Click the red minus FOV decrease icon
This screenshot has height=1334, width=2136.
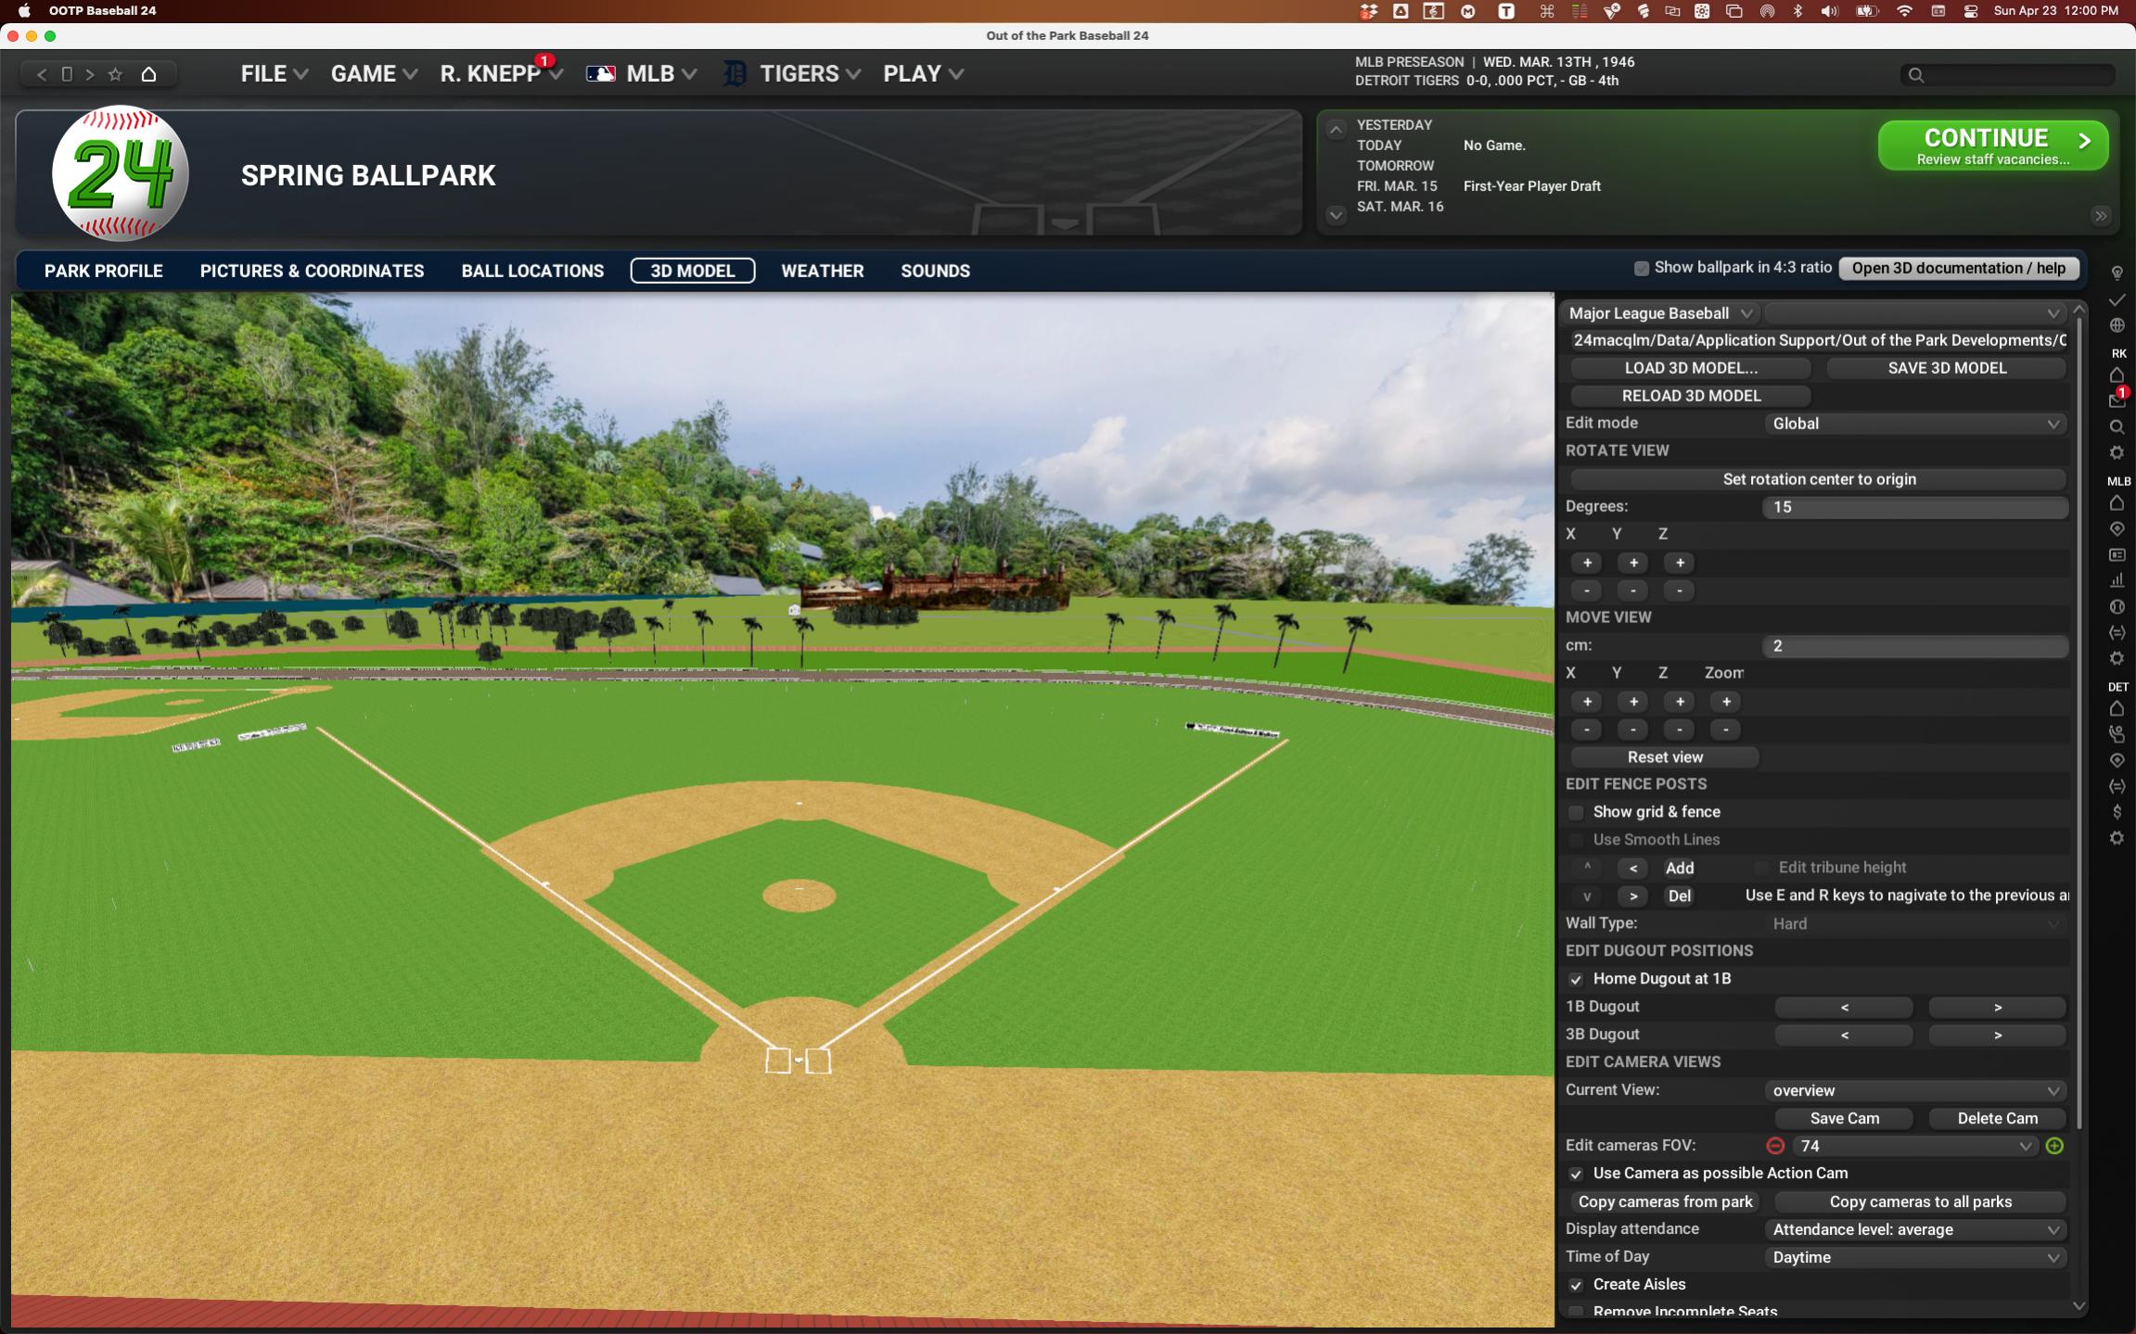coord(1775,1146)
